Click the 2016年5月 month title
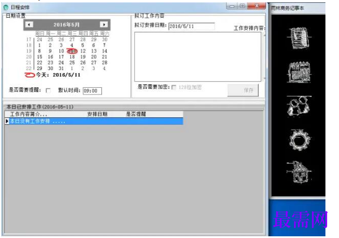 (67, 25)
